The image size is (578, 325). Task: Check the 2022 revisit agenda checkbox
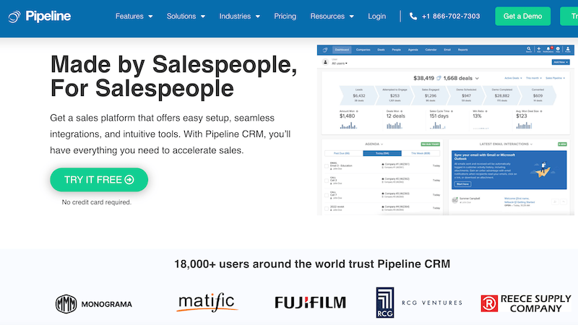click(x=327, y=209)
